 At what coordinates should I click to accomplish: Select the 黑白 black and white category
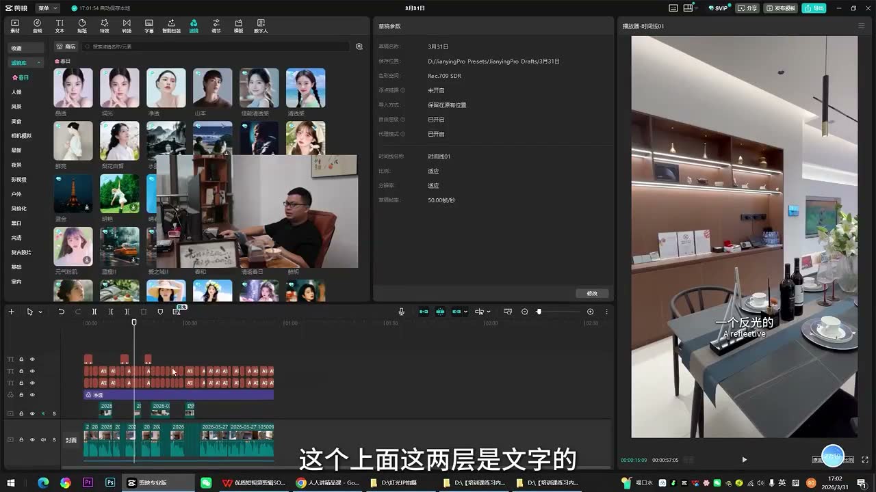point(16,223)
